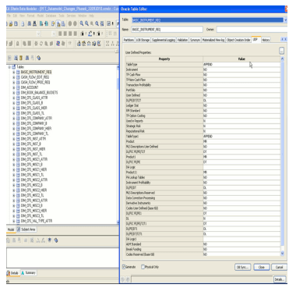Open the Object Creation Order tab
The image size is (296, 288).
pos(238,40)
